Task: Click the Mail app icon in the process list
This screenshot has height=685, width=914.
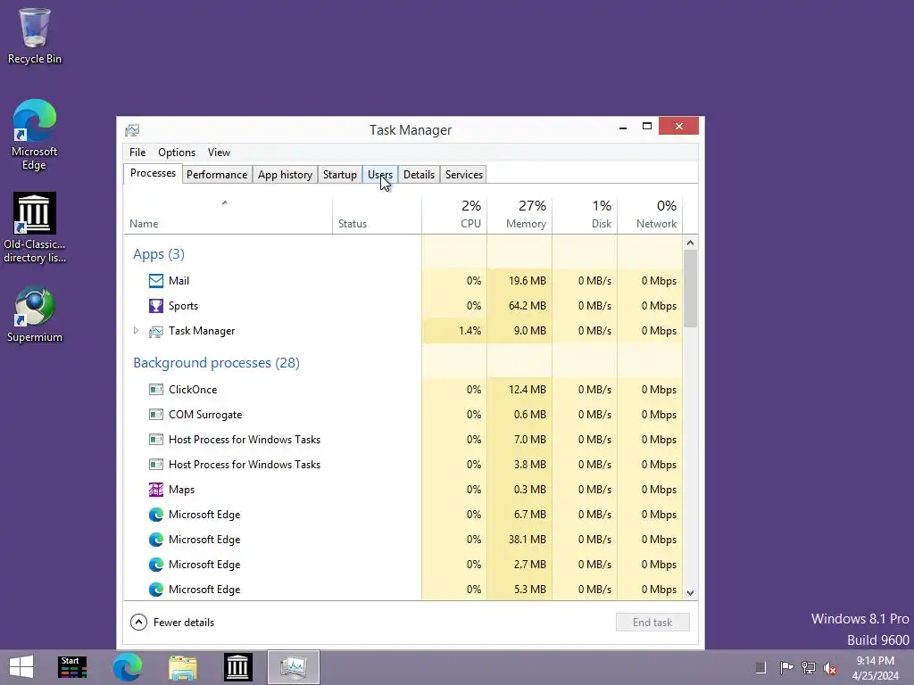Action: coord(155,281)
